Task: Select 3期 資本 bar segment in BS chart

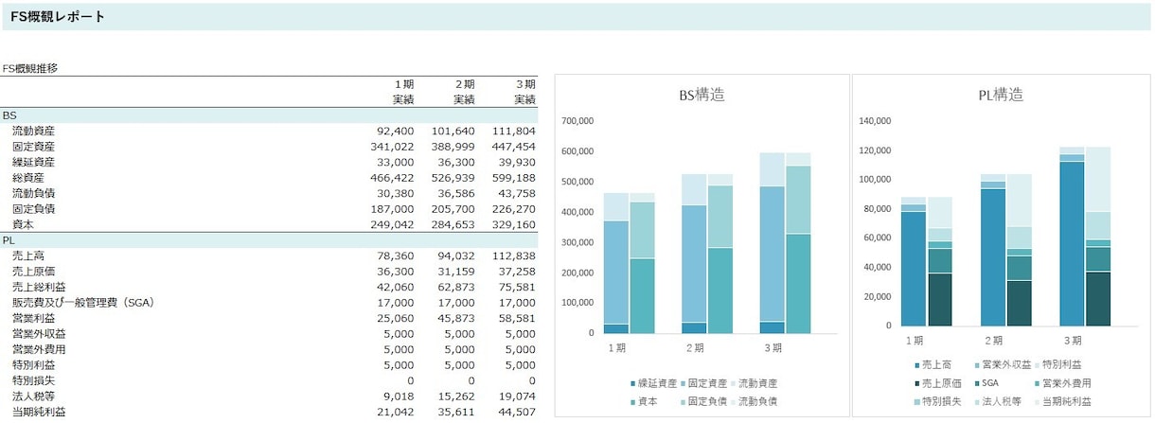Action: point(799,283)
